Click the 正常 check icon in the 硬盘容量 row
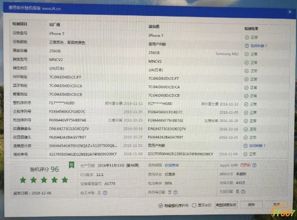This screenshot has width=297, height=220. click(x=247, y=54)
